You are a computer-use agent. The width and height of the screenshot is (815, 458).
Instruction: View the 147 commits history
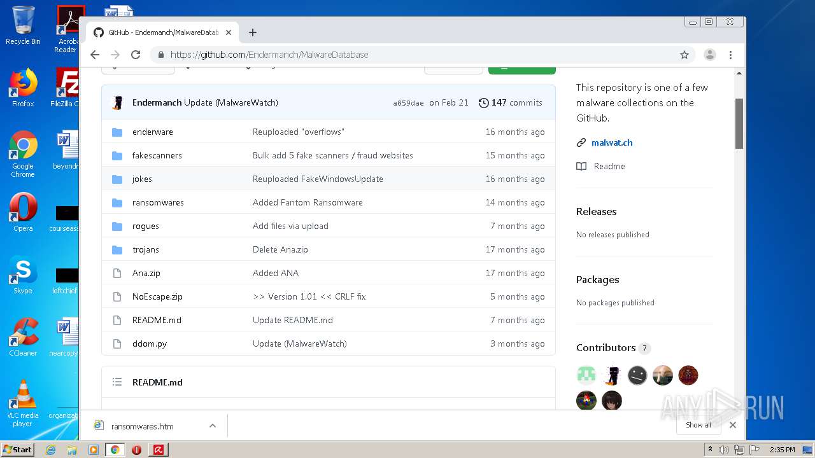click(x=511, y=102)
